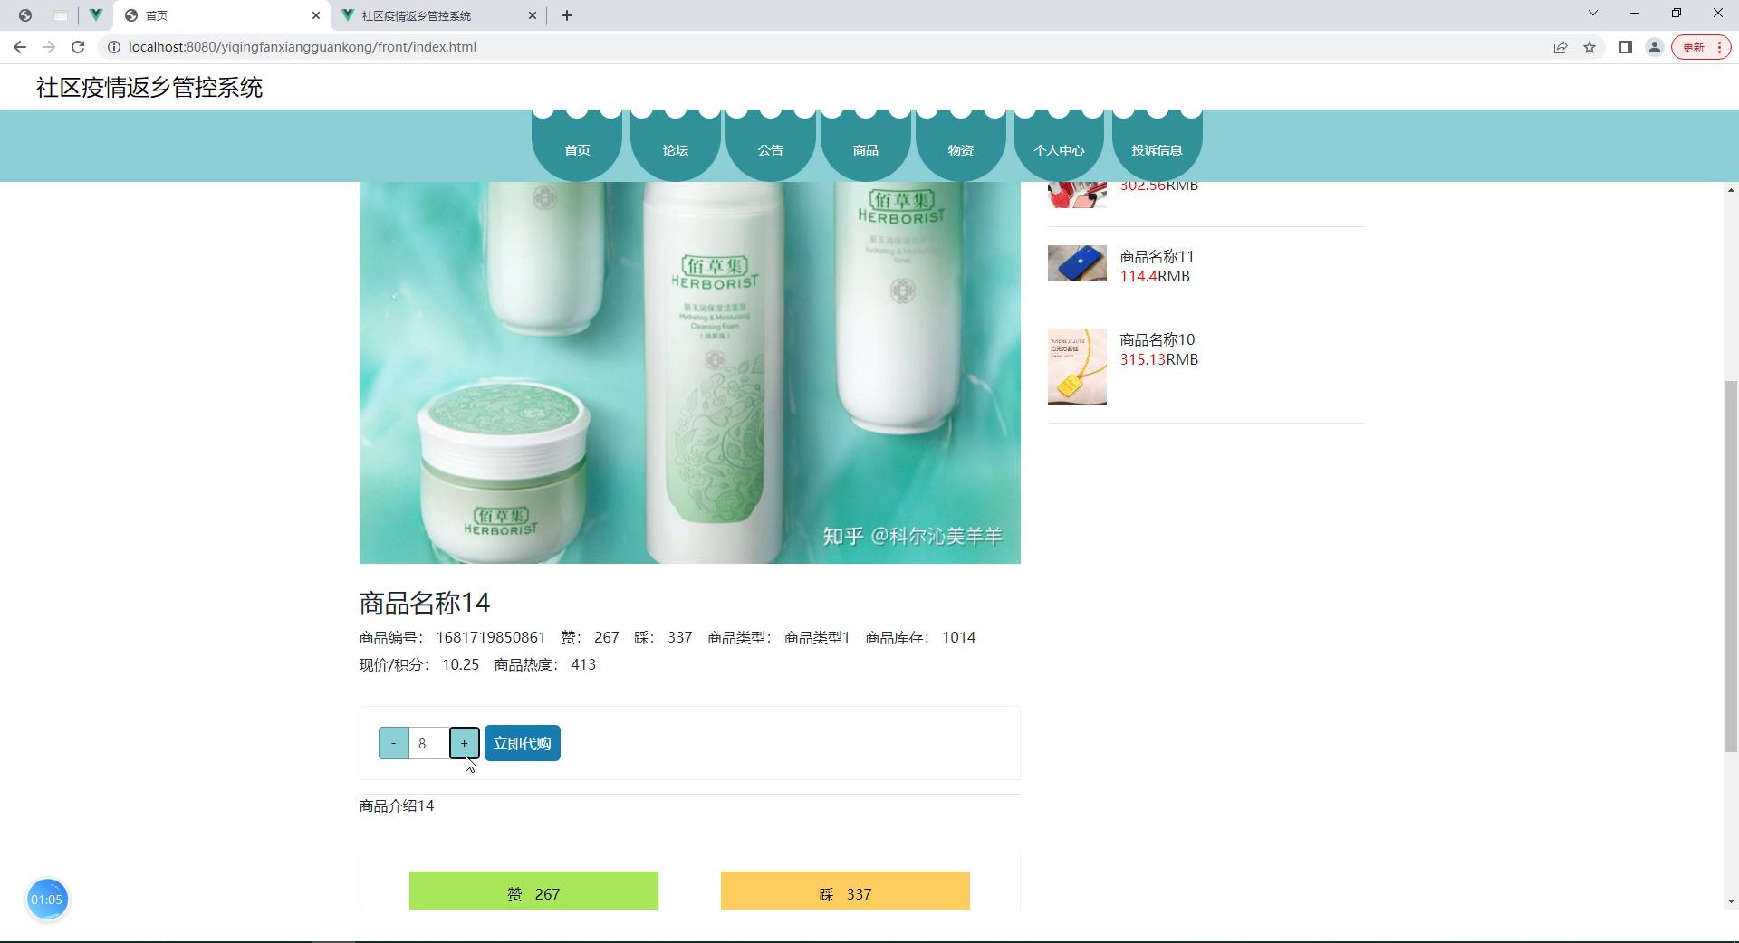The width and height of the screenshot is (1739, 943).
Task: Open the first pinned globe tab
Action: [25, 15]
